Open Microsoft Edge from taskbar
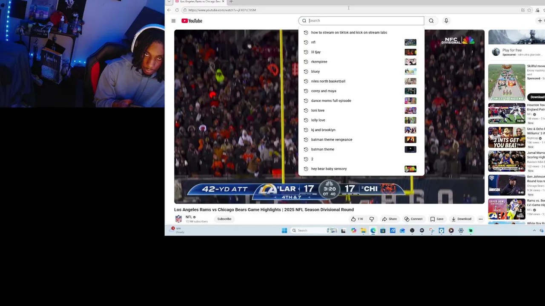Screen dimensions: 545x306 coord(373,230)
